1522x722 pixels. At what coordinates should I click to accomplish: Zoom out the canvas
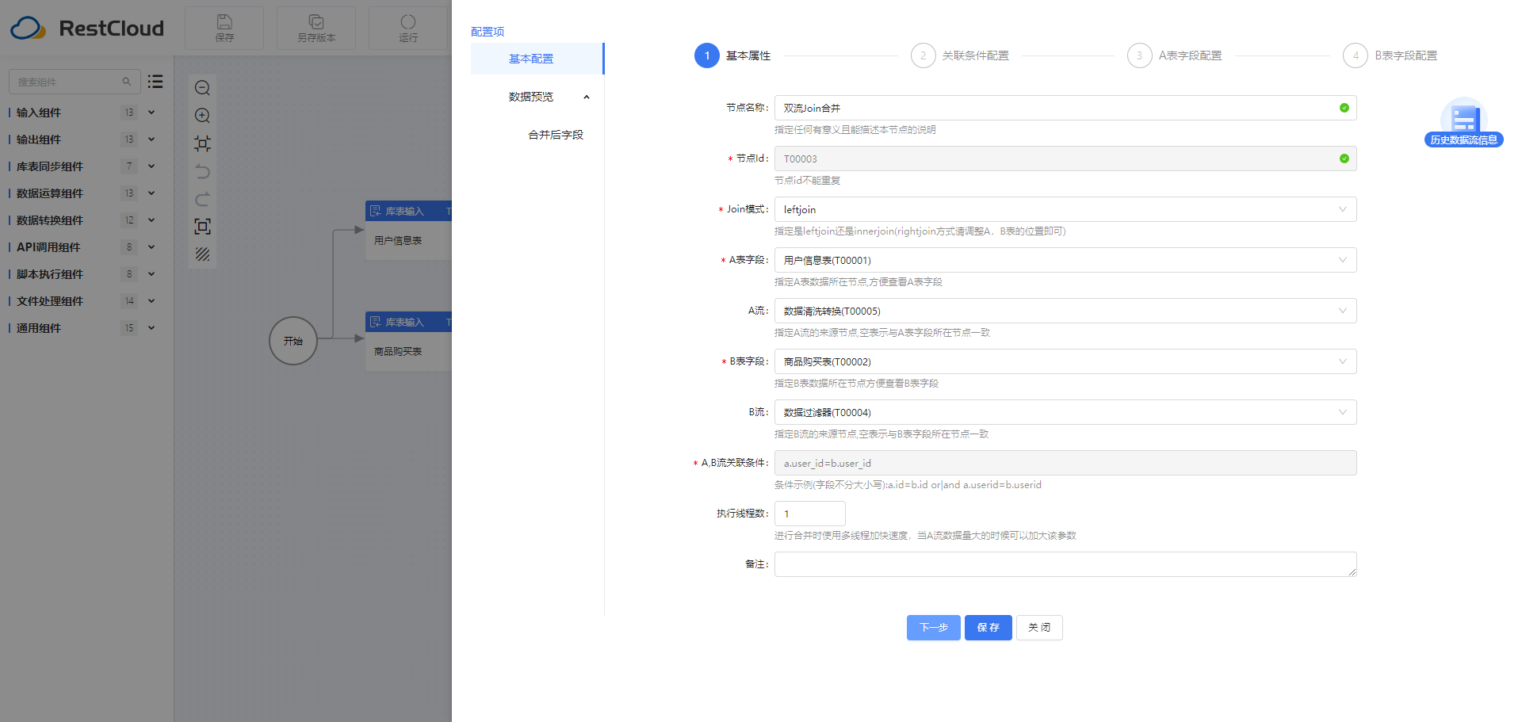tap(202, 88)
